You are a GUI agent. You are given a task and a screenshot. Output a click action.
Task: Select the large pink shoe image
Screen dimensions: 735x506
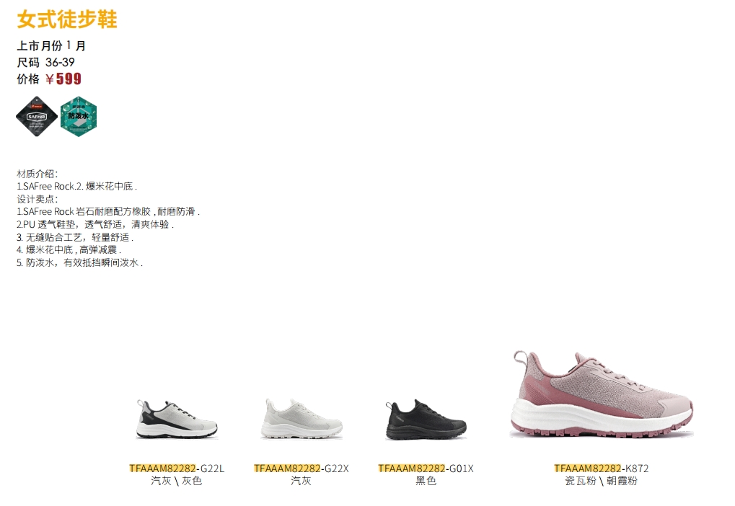(602, 394)
